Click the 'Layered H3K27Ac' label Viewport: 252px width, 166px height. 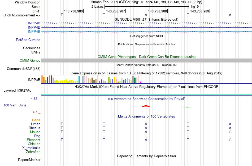[17, 91]
